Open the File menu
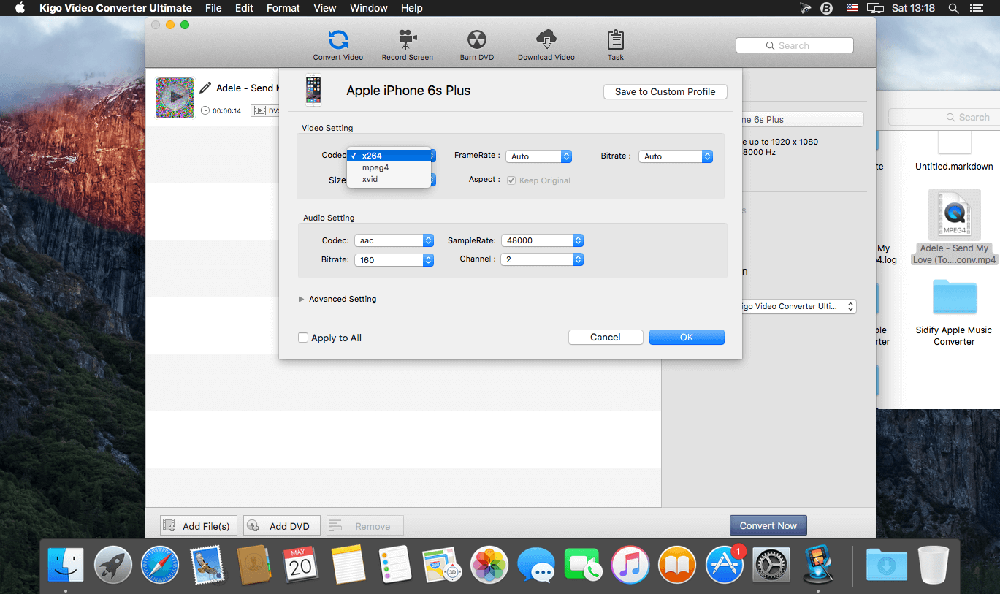 pyautogui.click(x=213, y=8)
